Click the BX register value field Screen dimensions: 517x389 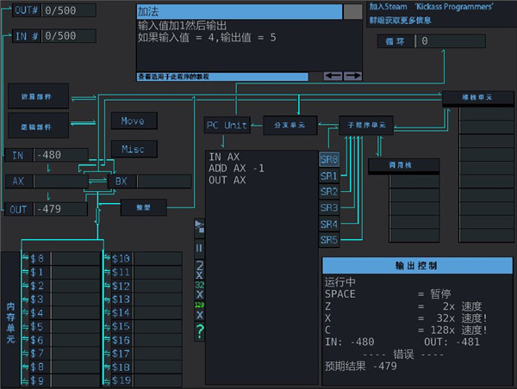[x=164, y=181]
